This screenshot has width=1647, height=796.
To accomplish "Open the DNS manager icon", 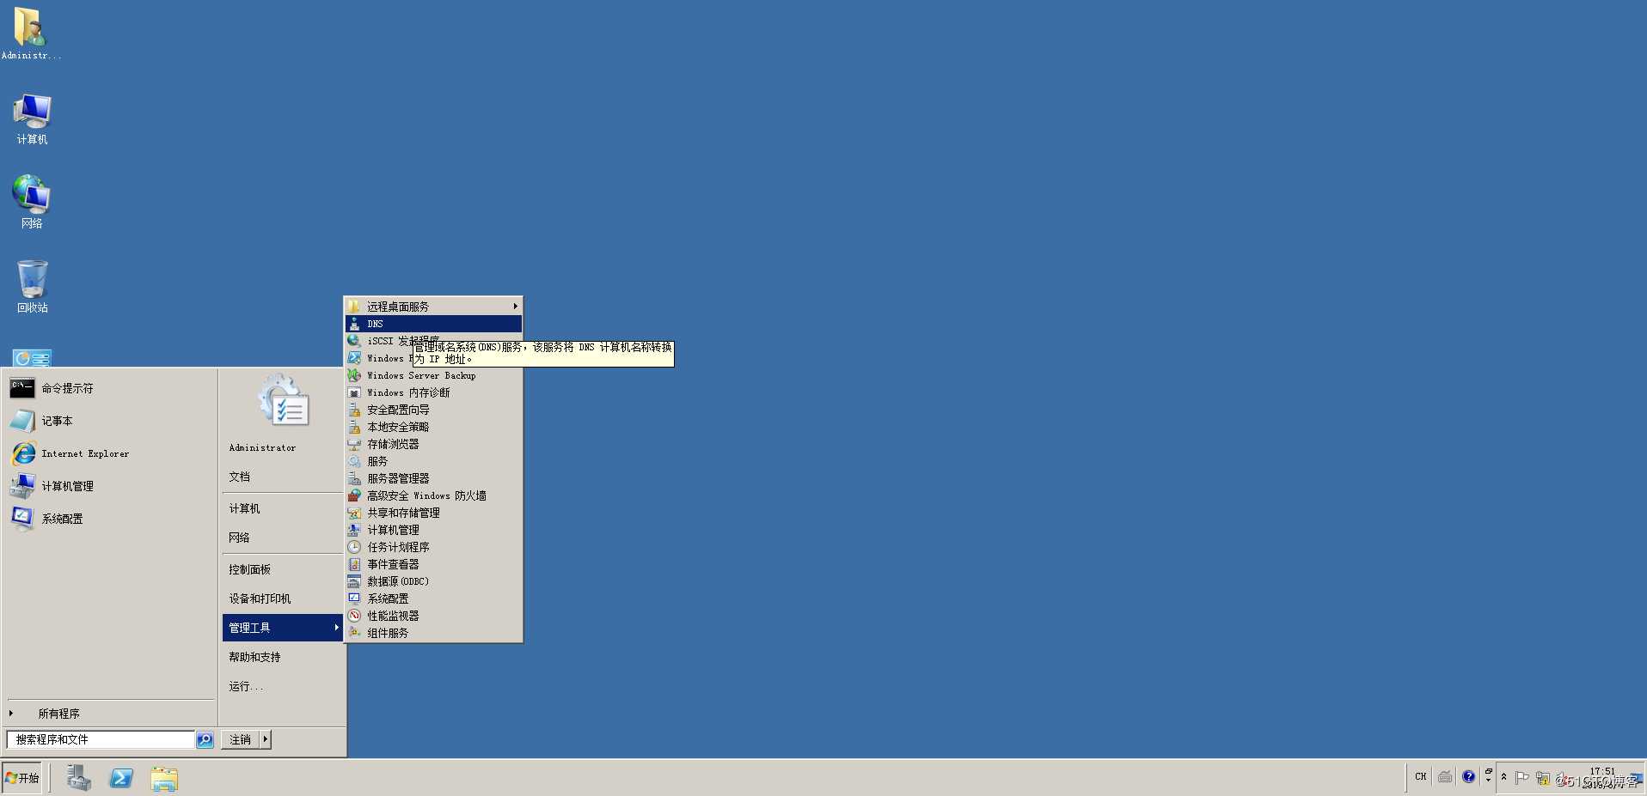I will pyautogui.click(x=354, y=324).
